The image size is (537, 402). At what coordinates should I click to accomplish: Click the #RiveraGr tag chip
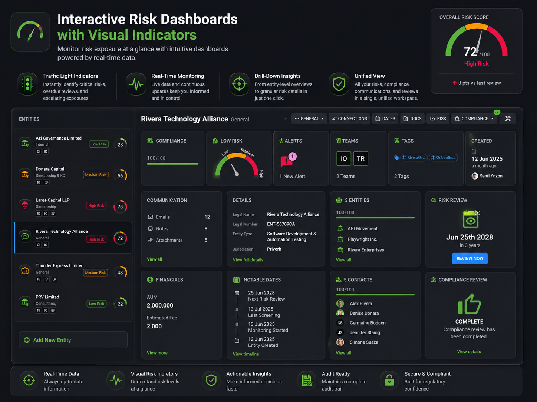(414, 158)
